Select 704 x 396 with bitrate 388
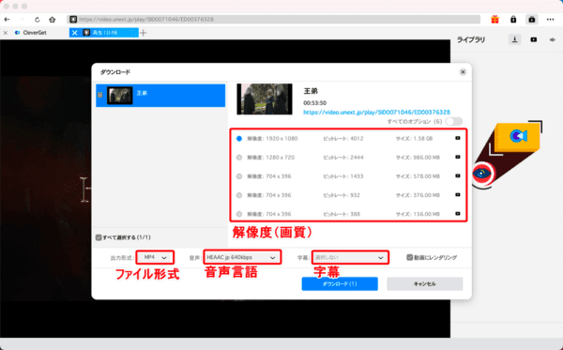The height and width of the screenshot is (350, 563). click(239, 214)
